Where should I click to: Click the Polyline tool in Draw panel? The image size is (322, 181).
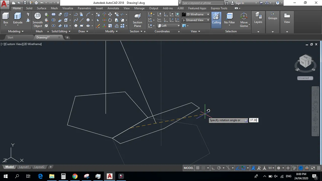(76, 14)
